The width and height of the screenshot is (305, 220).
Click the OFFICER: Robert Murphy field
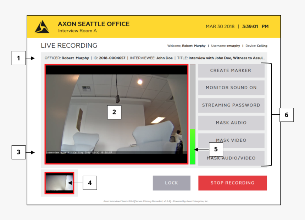pyautogui.click(x=67, y=58)
